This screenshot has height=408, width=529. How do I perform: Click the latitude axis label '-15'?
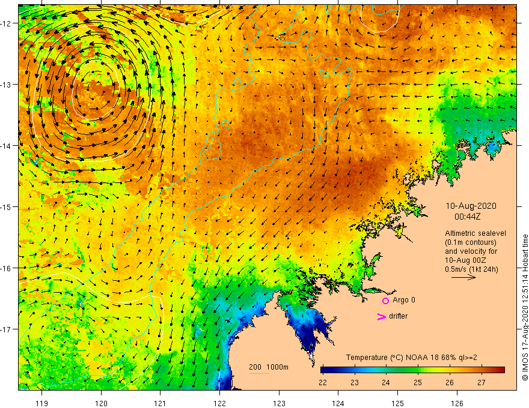pyautogui.click(x=6, y=206)
